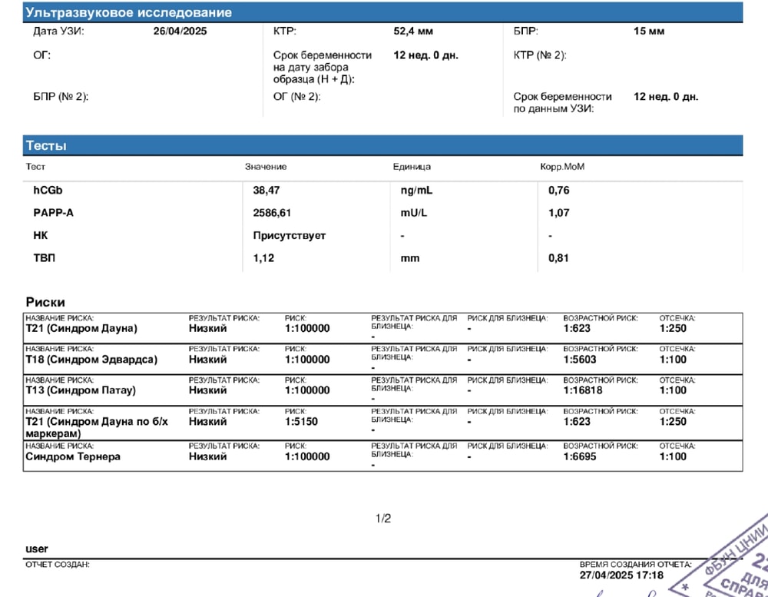Click the НК result "Присутствует"
The image size is (768, 597).
[x=290, y=235]
